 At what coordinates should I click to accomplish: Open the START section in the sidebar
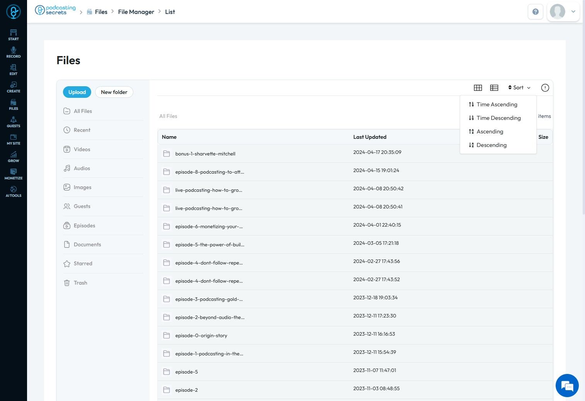14,35
